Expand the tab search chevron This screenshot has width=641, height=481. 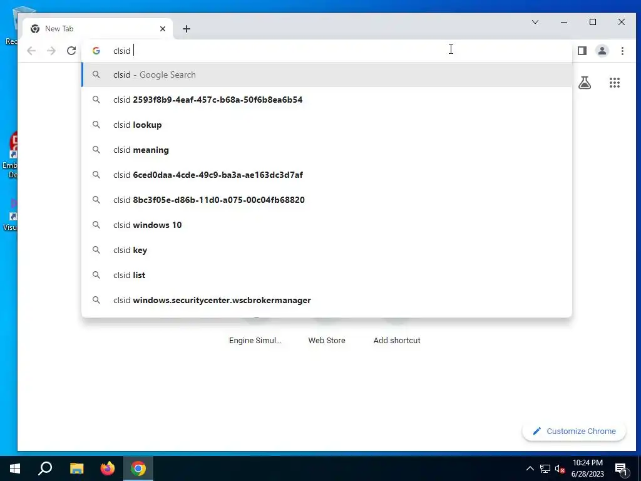535,22
